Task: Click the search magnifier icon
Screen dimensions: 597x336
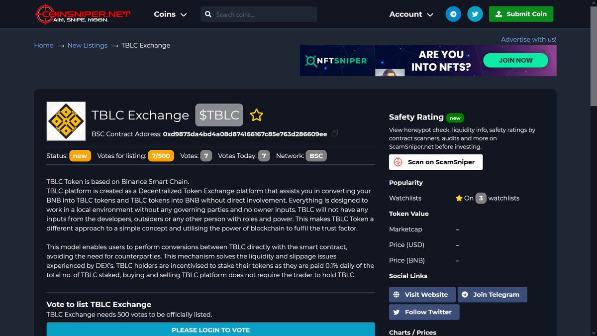Action: 208,14
